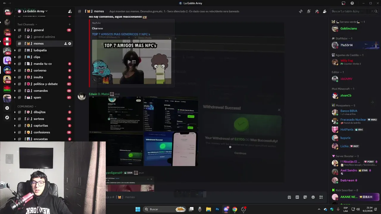Click the Buscar La Goblin Army search field
This screenshot has width=381, height=214.
click(x=351, y=11)
